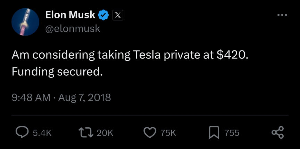Visit the @elonmusk handle link
The image size is (300, 149).
coord(73,29)
